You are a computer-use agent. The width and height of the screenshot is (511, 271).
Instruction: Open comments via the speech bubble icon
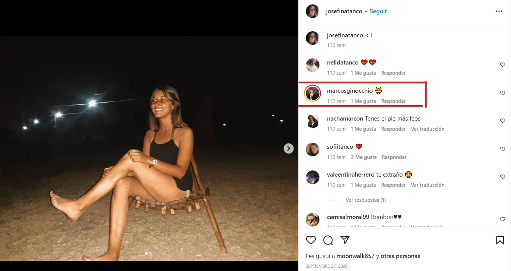tap(328, 240)
